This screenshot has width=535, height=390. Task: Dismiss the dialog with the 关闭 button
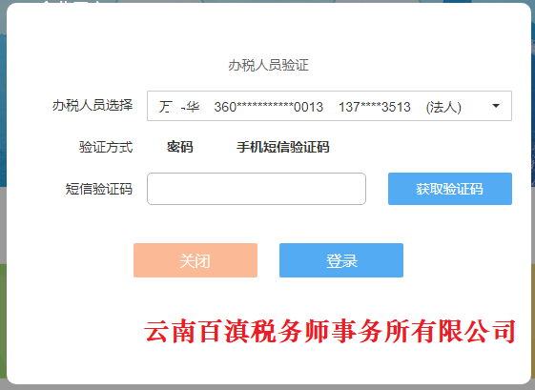click(x=195, y=260)
